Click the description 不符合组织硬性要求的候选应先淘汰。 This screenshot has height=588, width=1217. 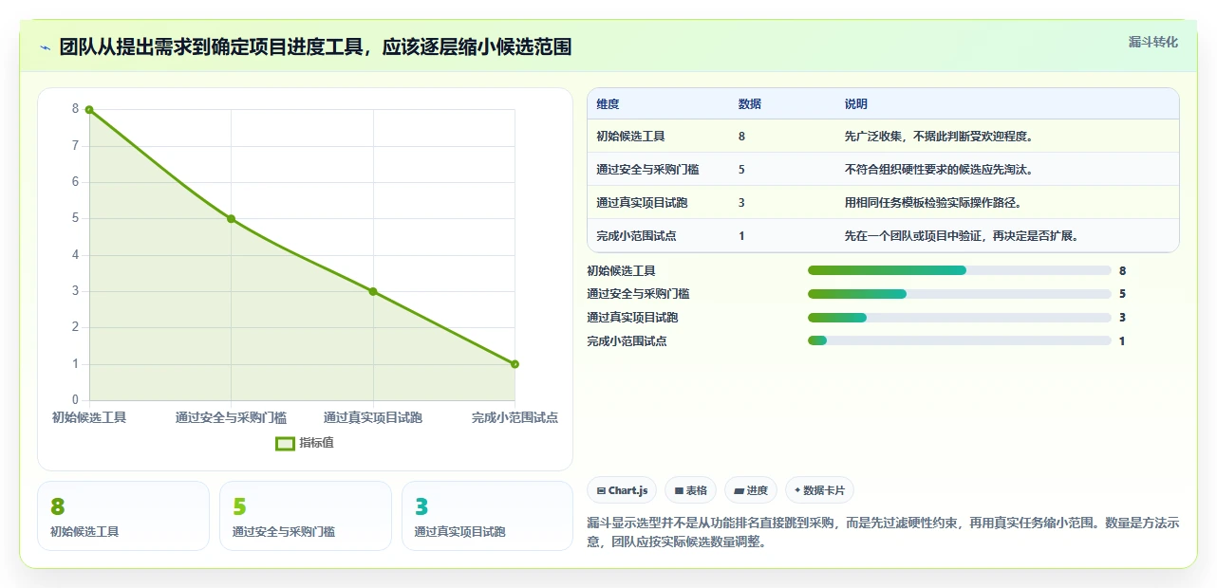[939, 170]
